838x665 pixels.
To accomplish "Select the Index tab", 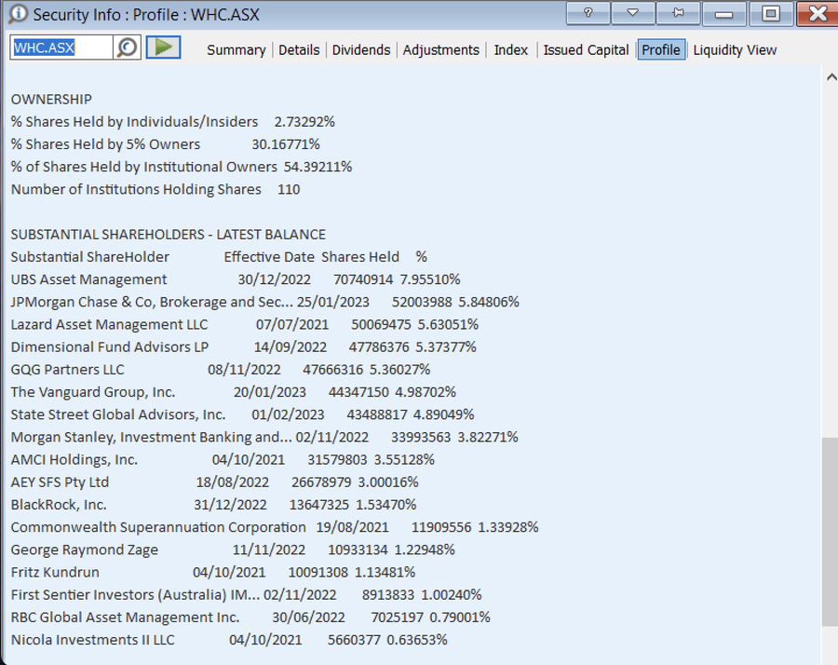I will pyautogui.click(x=510, y=49).
